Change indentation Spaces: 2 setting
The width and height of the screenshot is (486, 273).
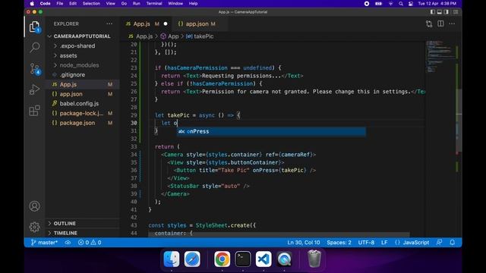pyautogui.click(x=339, y=243)
